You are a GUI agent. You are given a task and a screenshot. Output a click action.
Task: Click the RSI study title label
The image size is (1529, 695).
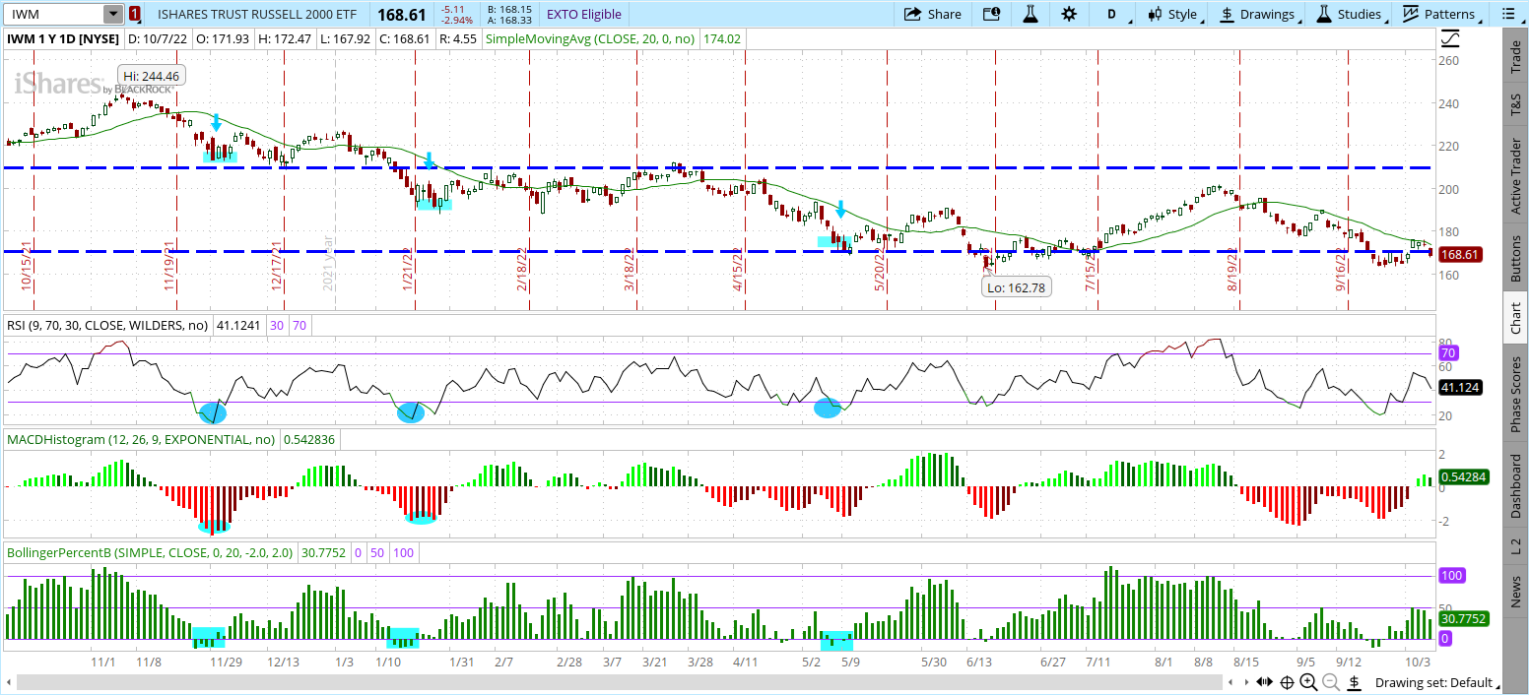point(108,324)
